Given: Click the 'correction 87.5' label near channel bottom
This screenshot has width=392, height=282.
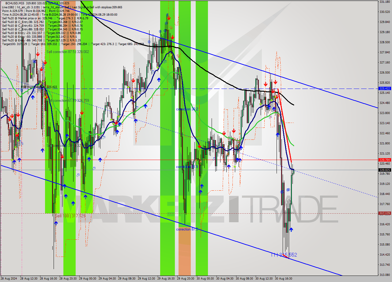Looking at the screenshot, I should [x=187, y=229].
